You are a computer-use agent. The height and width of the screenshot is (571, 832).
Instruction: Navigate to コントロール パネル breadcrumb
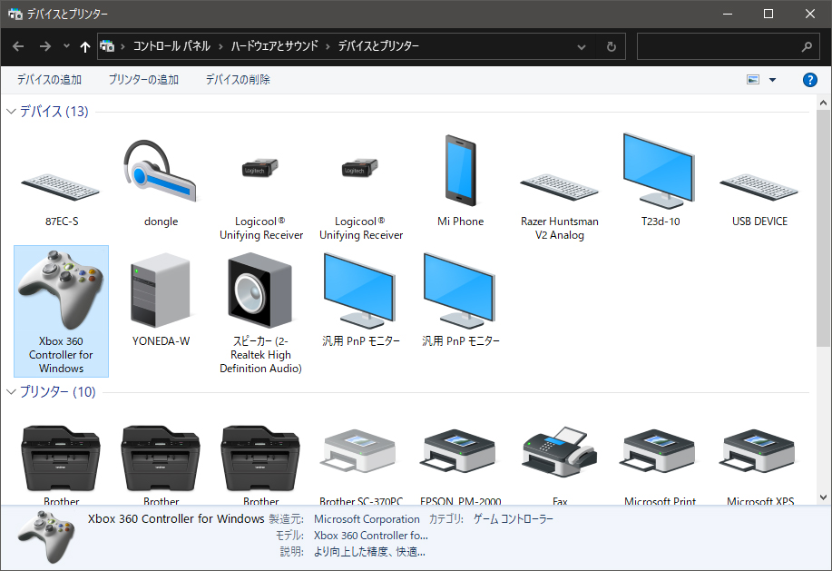tap(171, 46)
